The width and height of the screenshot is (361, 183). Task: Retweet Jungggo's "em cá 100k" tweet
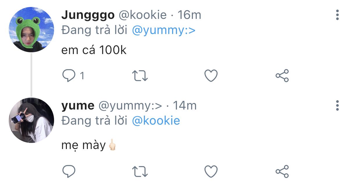pyautogui.click(x=140, y=76)
